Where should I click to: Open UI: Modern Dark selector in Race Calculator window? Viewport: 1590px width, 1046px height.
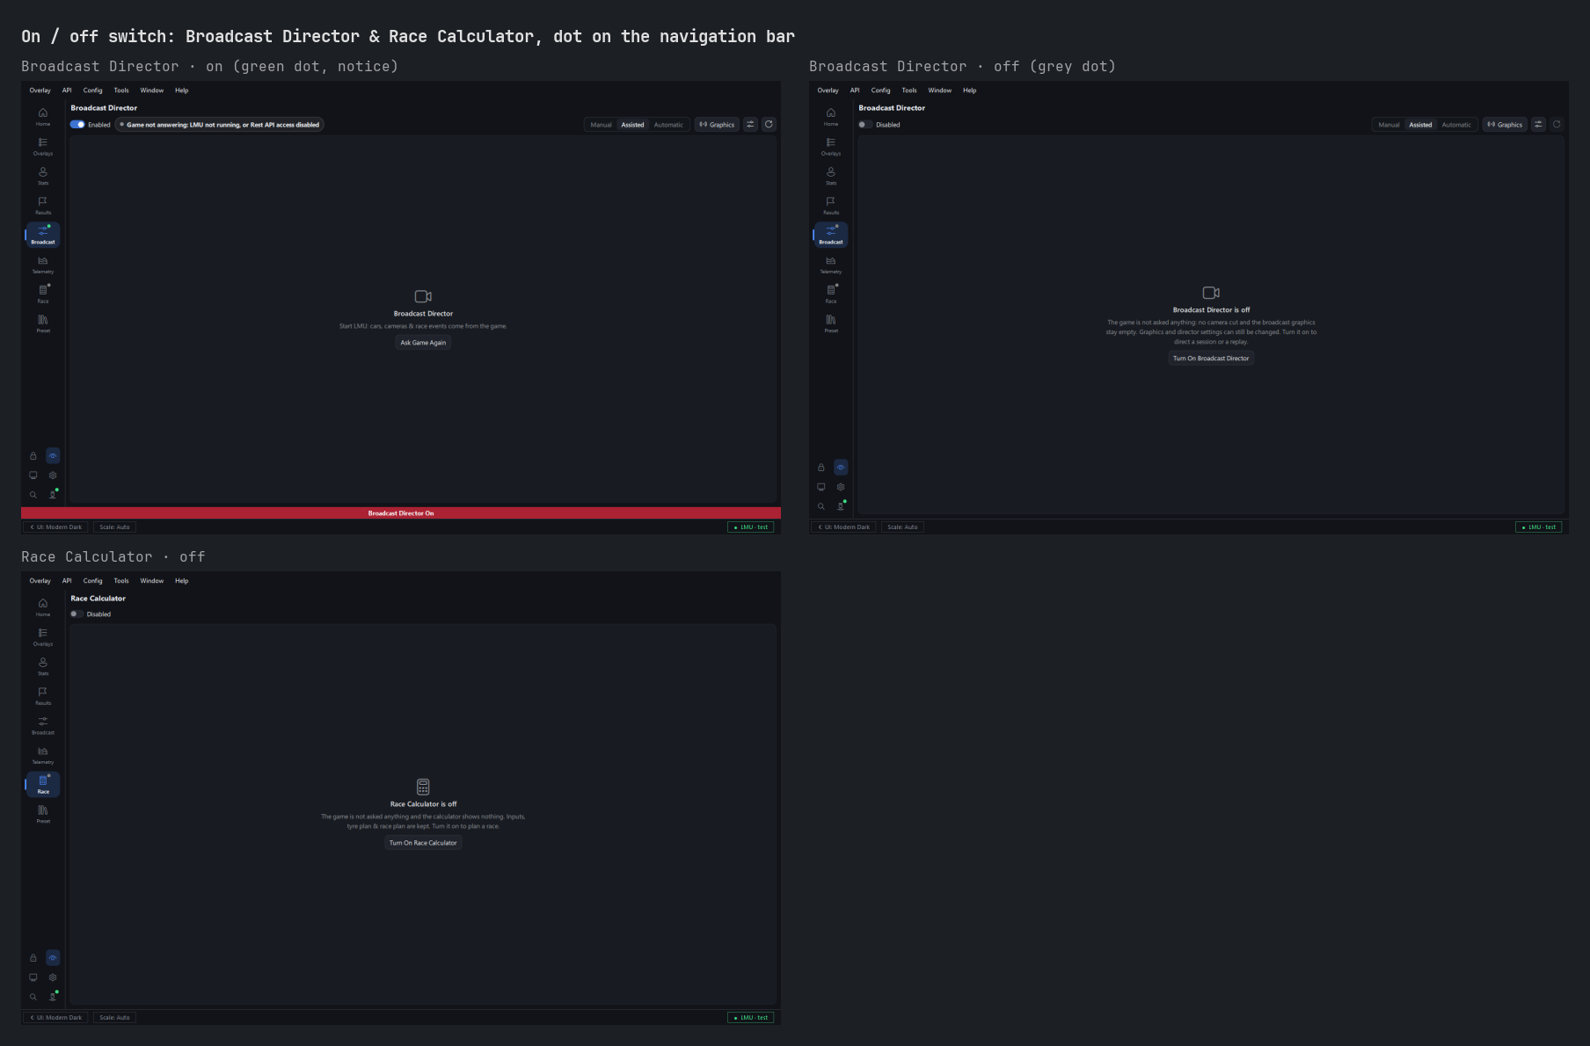tap(56, 1018)
